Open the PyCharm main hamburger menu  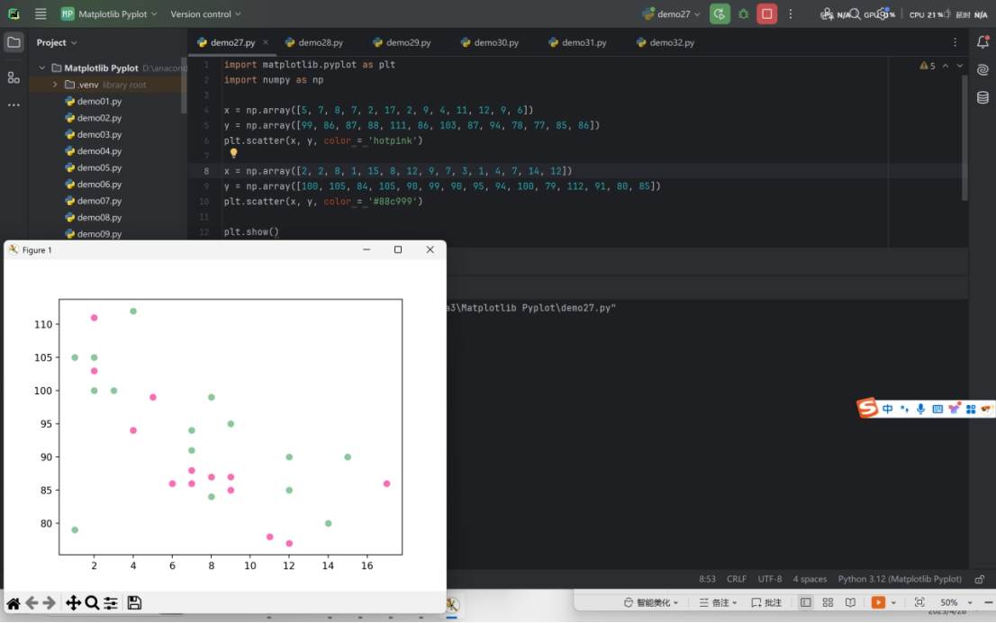click(x=41, y=14)
